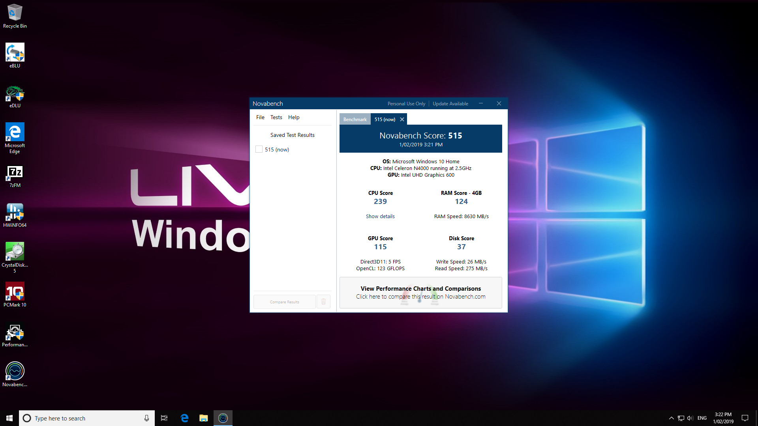Select the CrystalDisk desktop shortcut
This screenshot has height=426, width=758.
click(15, 258)
